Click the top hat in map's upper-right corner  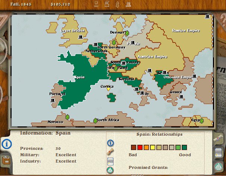tap(207, 16)
